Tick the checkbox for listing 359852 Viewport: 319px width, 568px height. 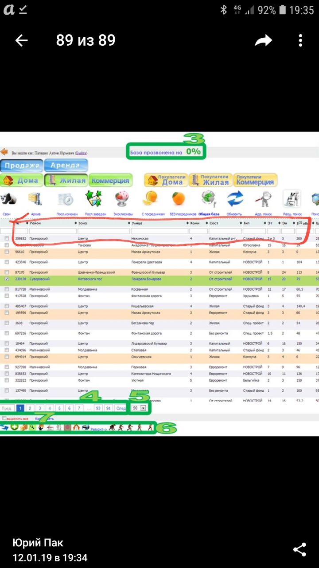coord(7,239)
